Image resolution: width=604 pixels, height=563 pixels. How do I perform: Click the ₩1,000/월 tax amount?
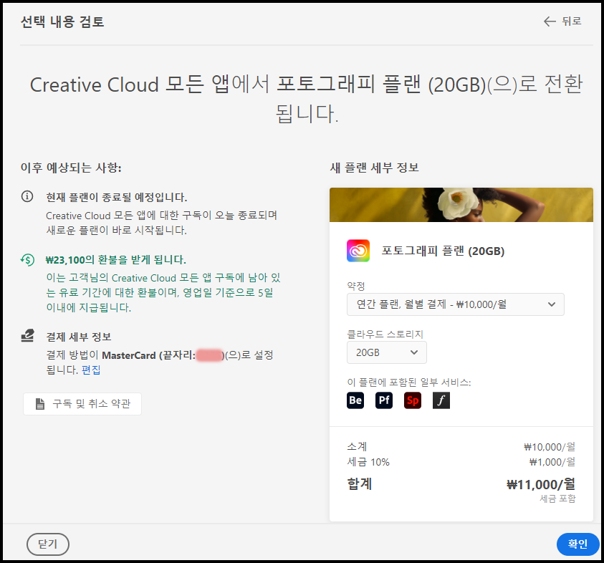click(x=552, y=462)
